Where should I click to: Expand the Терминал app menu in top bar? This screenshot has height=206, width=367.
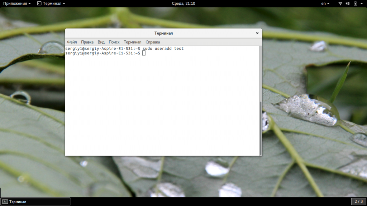[x=51, y=4]
